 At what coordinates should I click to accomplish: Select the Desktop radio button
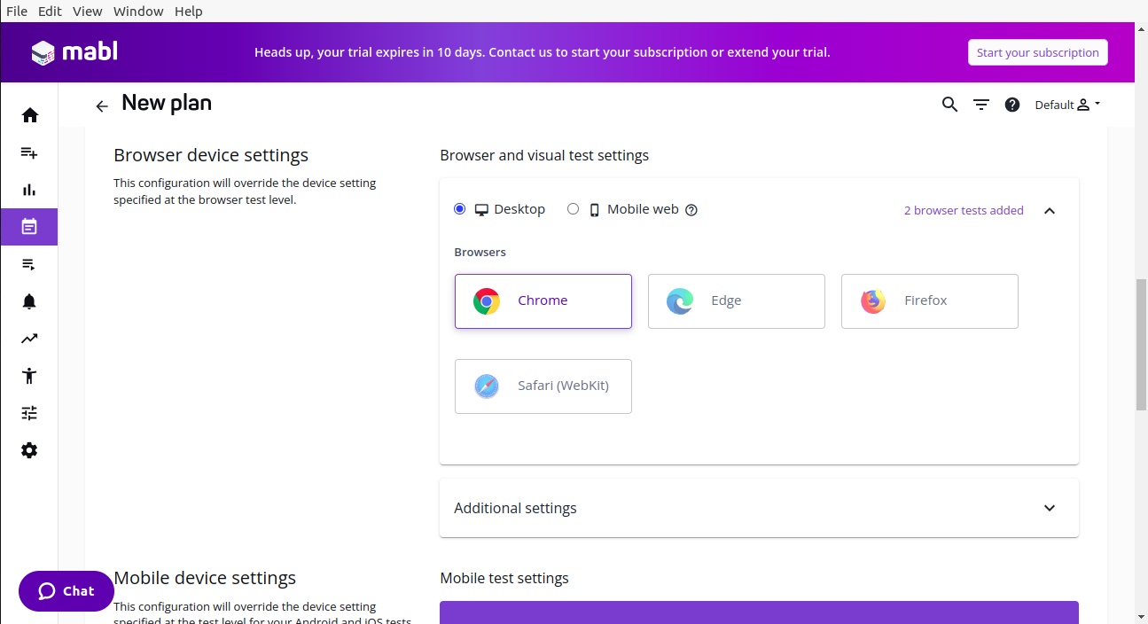click(x=459, y=209)
